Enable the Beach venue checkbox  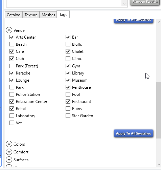coord(12,44)
